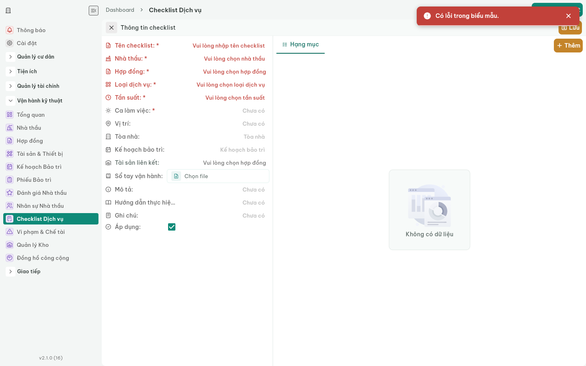Click the building icon at sidebar top

(8, 11)
